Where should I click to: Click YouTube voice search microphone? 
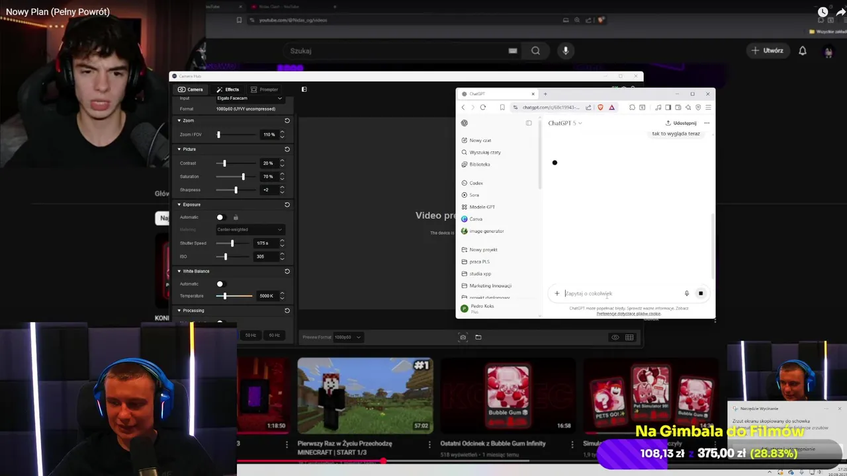[565, 51]
